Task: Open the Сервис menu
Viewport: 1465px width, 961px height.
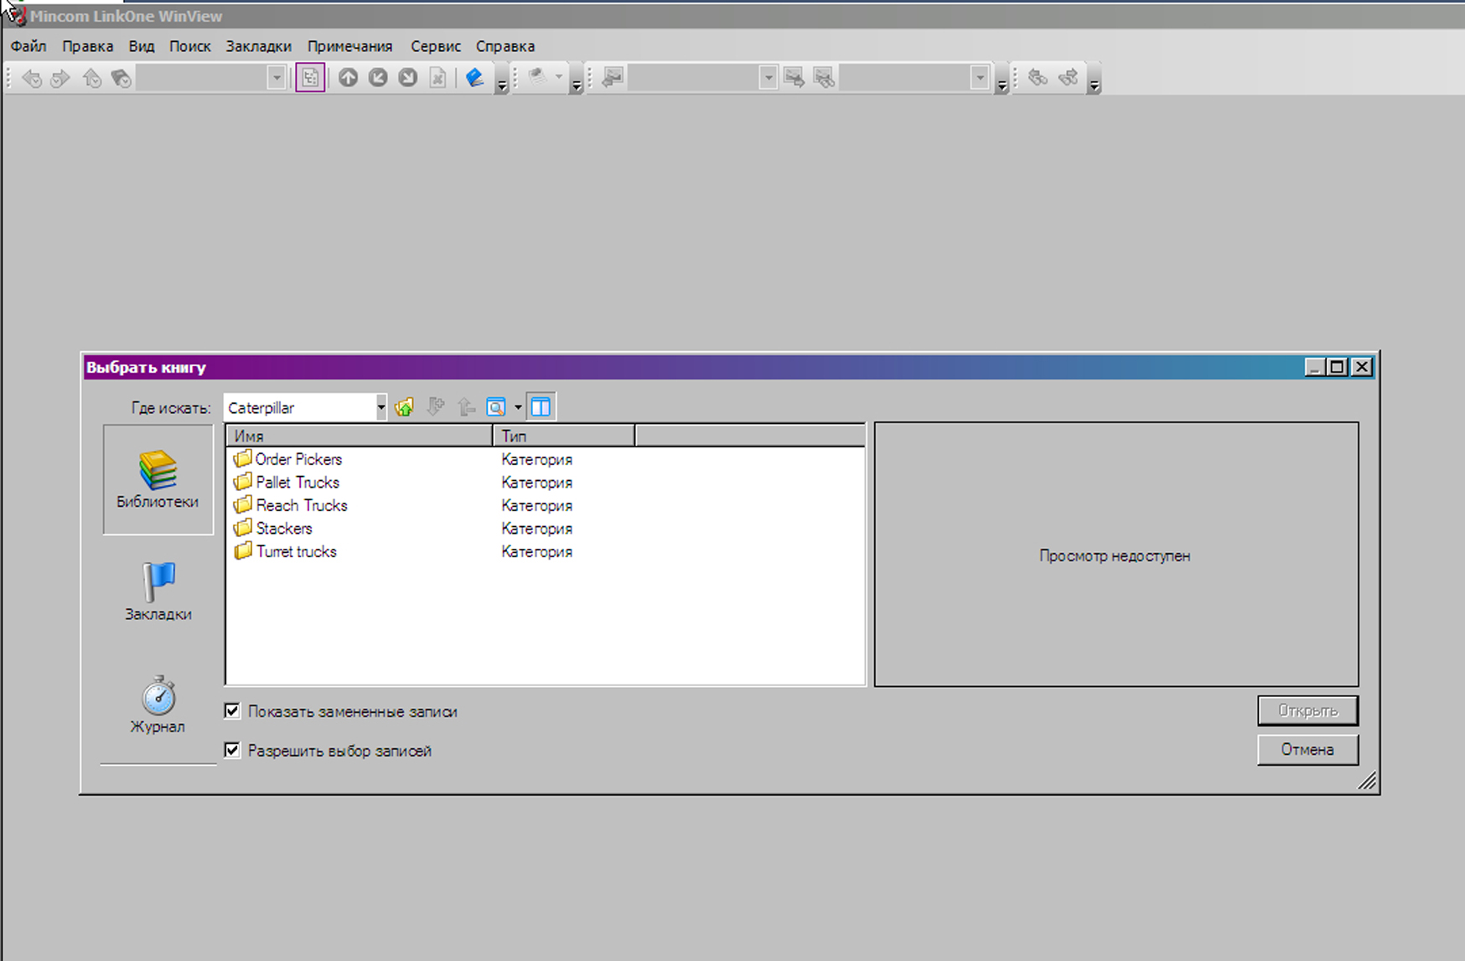Action: pos(435,46)
